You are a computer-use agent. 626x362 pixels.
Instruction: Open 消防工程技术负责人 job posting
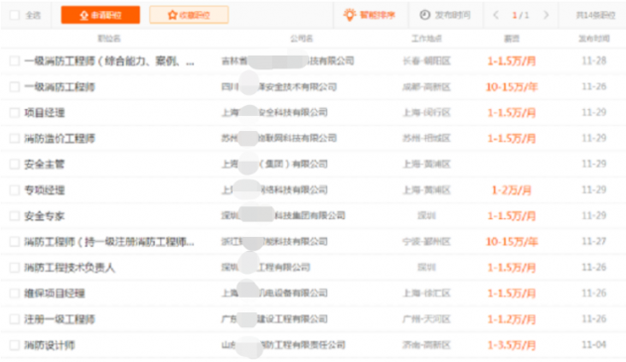(x=70, y=268)
